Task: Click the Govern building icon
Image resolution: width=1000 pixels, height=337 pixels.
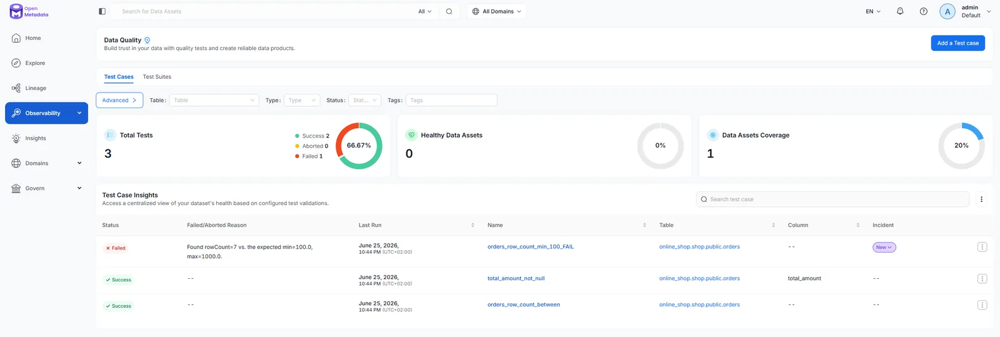Action: pos(16,188)
